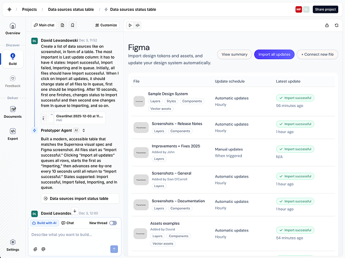Image resolution: width=345 pixels, height=258 pixels.
Task: Click the Sample Design System placeholder thumbnail
Action: pos(139,101)
